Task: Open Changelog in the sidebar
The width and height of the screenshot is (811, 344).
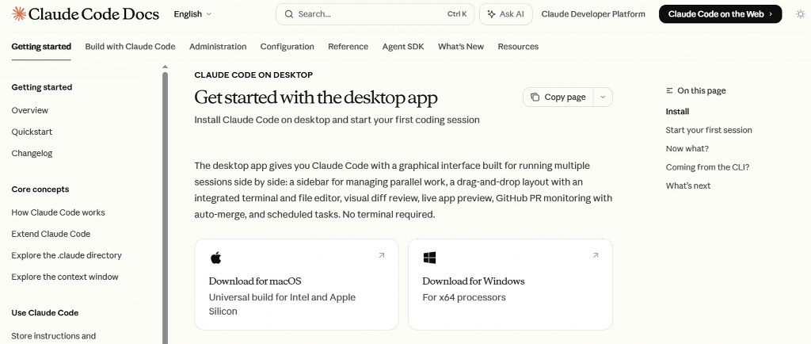Action: point(32,153)
